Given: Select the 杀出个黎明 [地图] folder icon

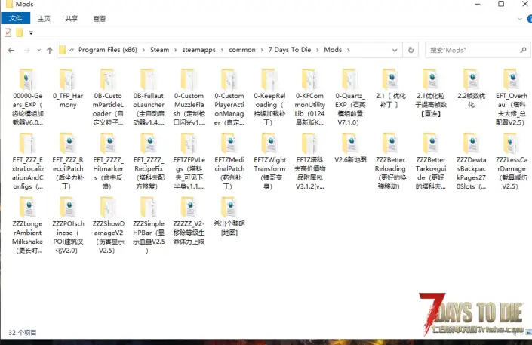Looking at the screenshot, I should point(229,207).
